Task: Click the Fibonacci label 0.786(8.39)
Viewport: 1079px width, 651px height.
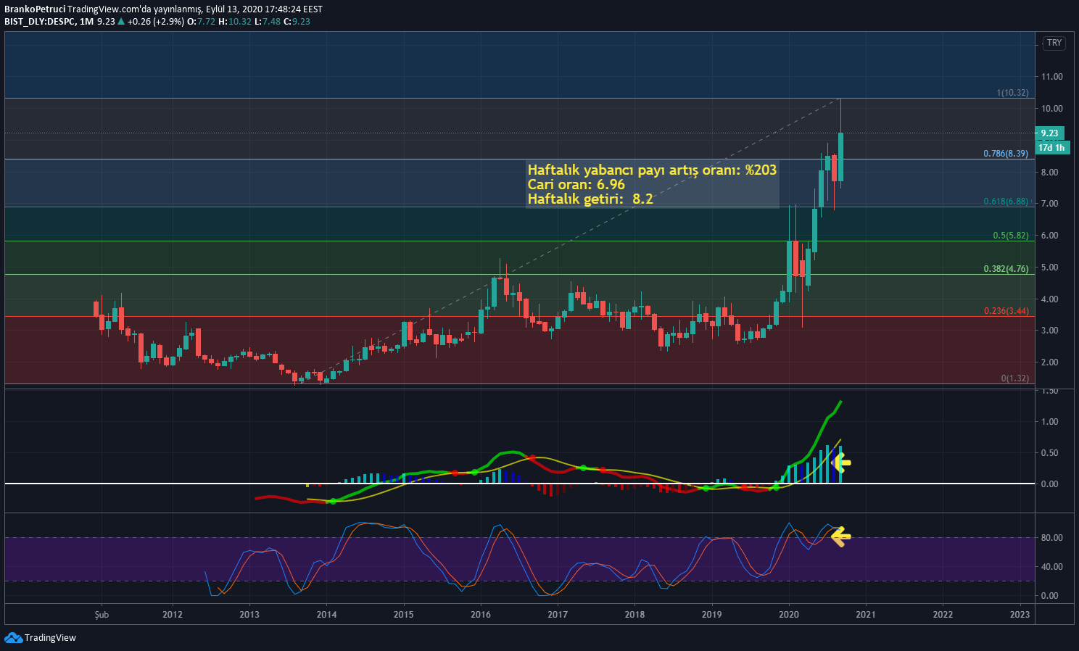Action: pos(1006,154)
